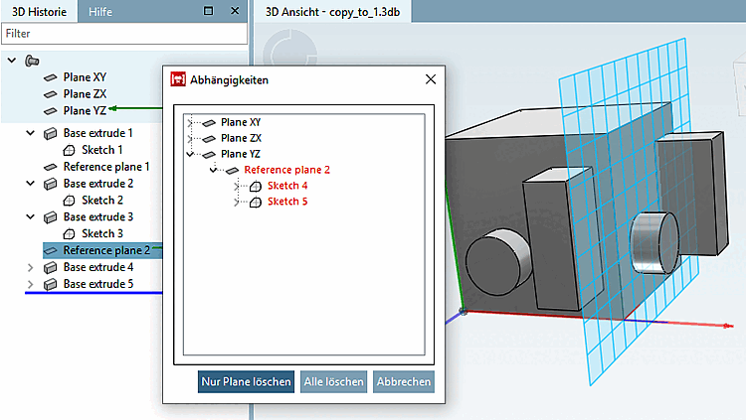
Task: Click the Base extrude 1 feature icon
Action: [50, 133]
